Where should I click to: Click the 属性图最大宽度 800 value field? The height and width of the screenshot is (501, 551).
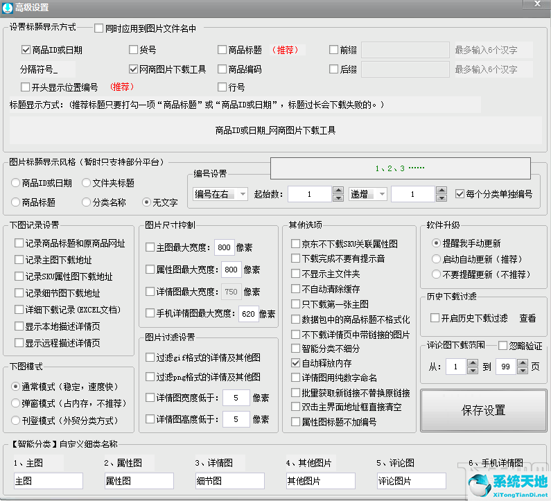pos(231,270)
